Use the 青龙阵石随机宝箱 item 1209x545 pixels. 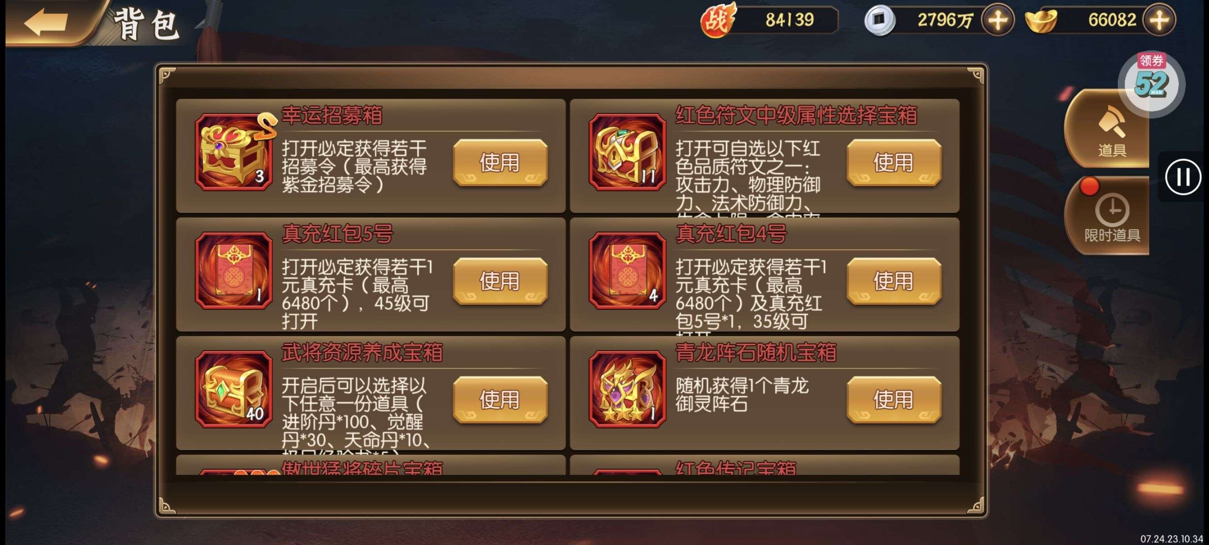(894, 400)
